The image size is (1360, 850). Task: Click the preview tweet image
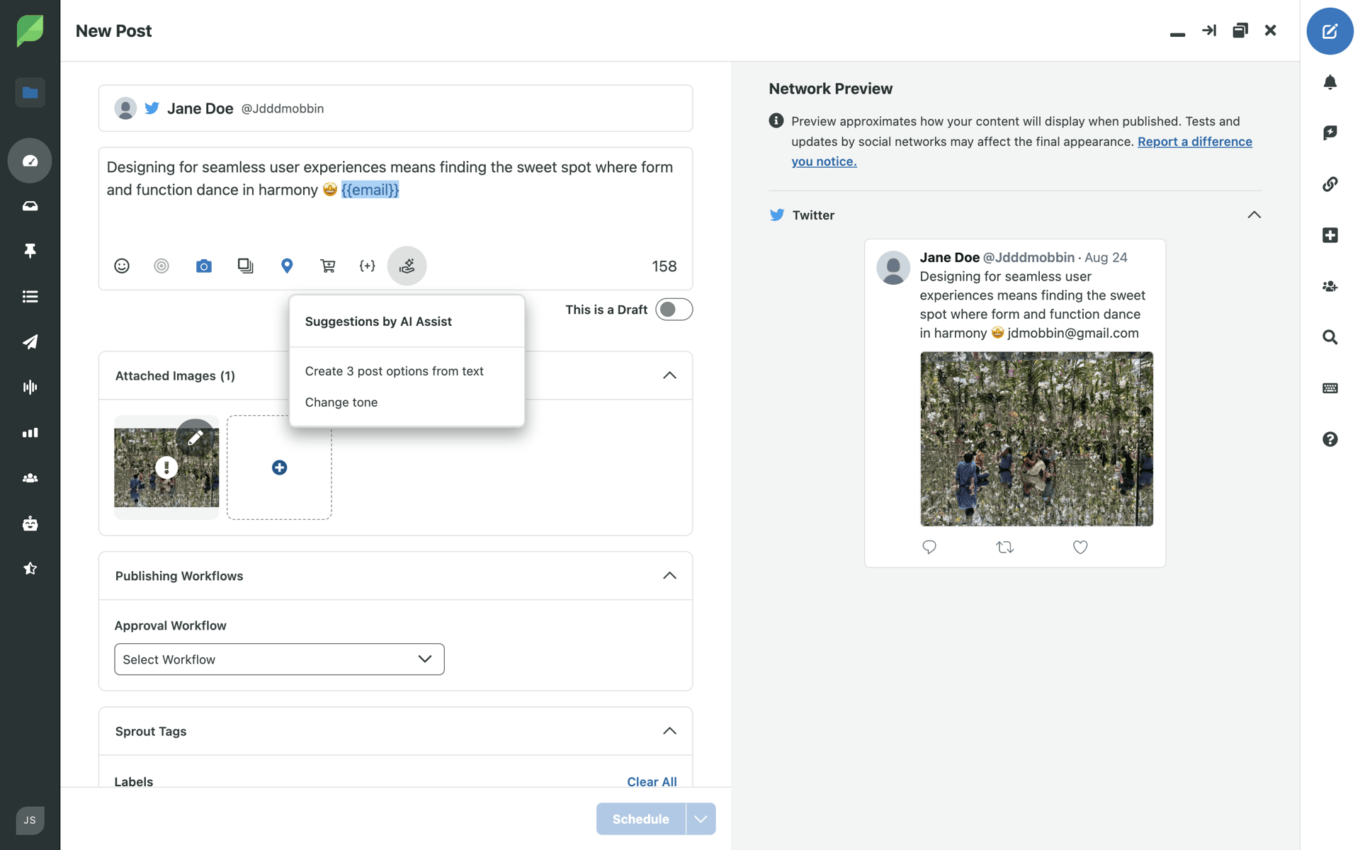(1036, 439)
